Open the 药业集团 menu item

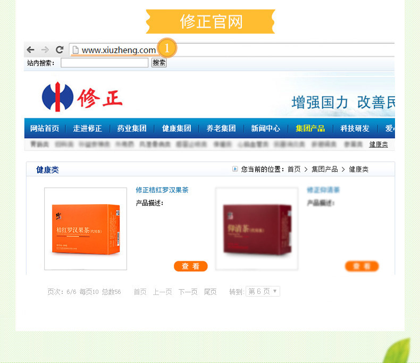[x=132, y=129]
